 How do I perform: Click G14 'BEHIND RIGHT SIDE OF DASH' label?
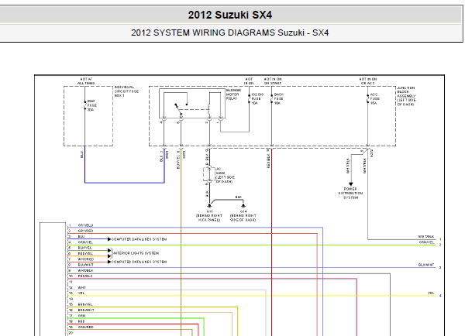tap(243, 218)
